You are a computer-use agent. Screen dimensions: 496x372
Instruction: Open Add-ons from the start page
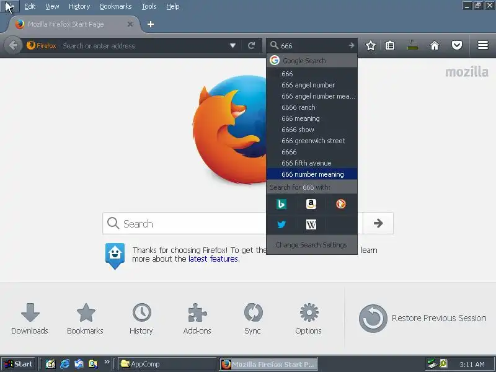click(197, 319)
